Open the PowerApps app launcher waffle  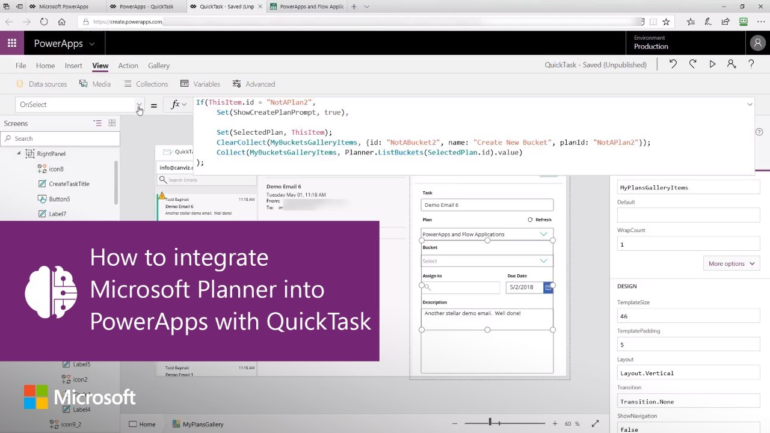[12, 43]
